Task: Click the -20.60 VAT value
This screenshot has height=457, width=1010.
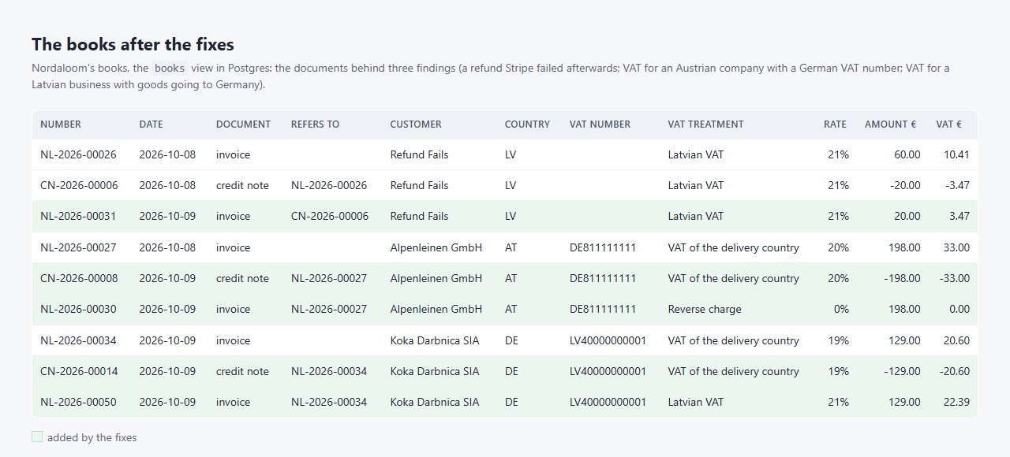Action: pyautogui.click(x=954, y=371)
